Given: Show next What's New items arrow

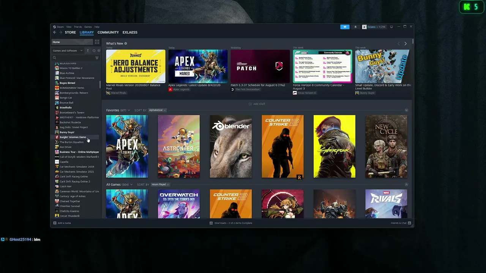Looking at the screenshot, I should 405,44.
